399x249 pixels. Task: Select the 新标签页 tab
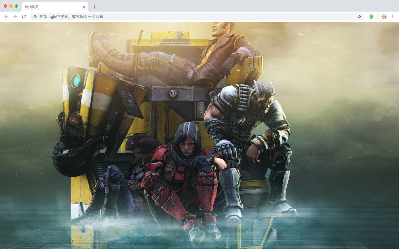(55, 7)
